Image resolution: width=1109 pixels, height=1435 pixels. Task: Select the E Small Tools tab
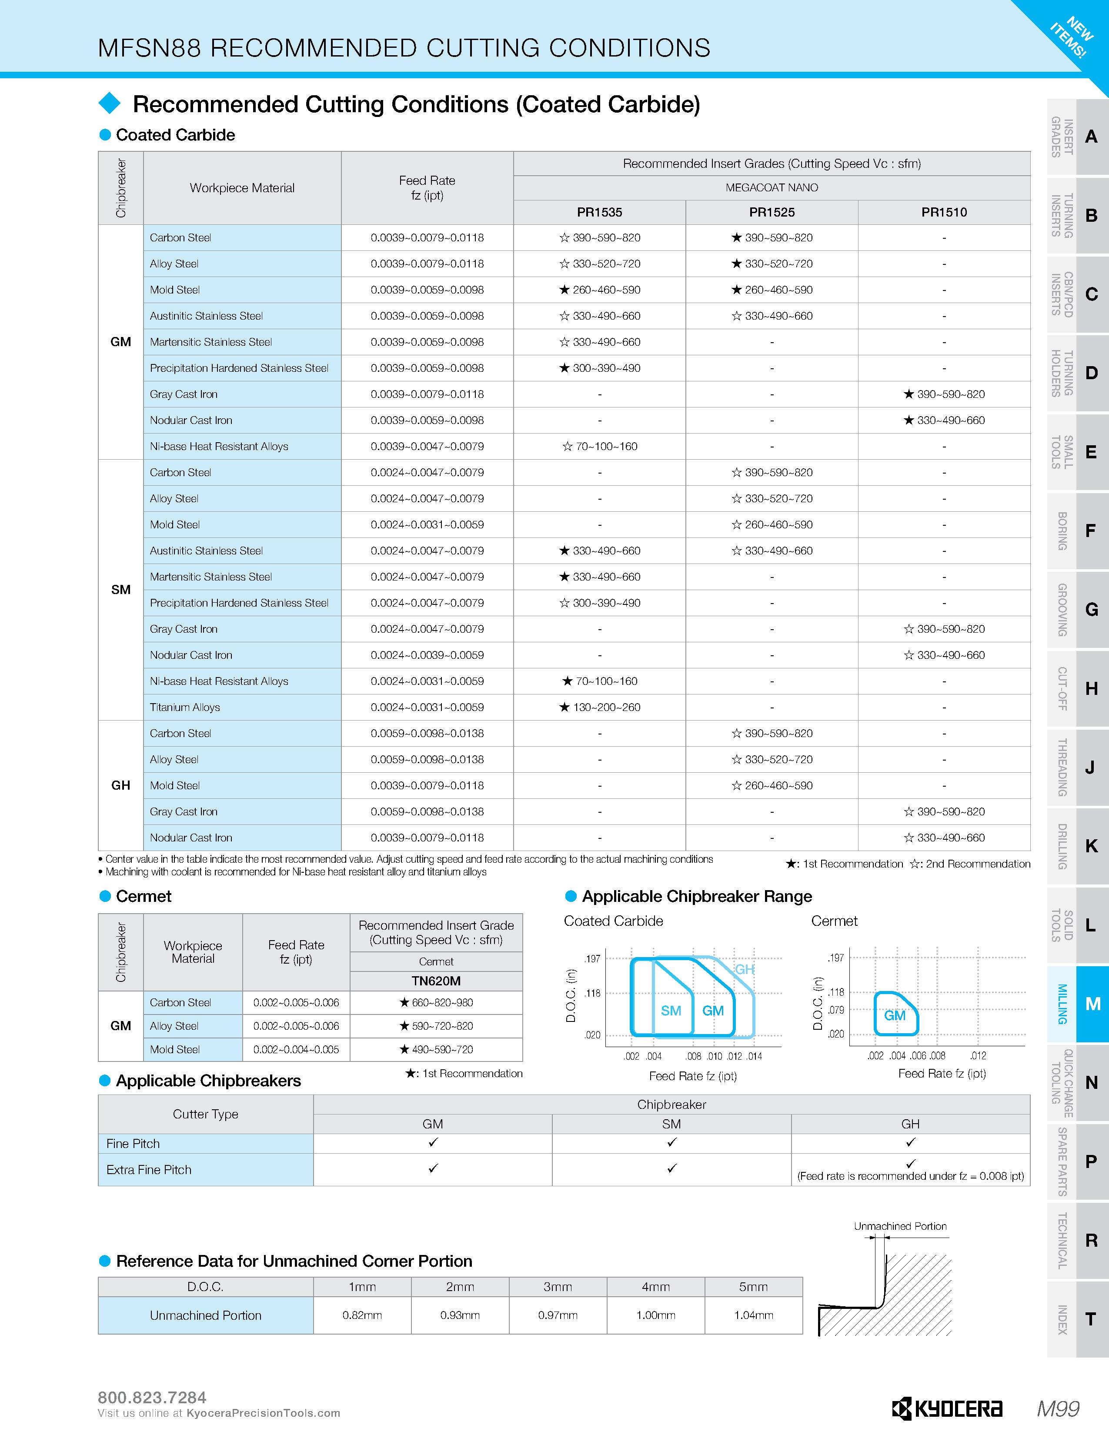1077,452
